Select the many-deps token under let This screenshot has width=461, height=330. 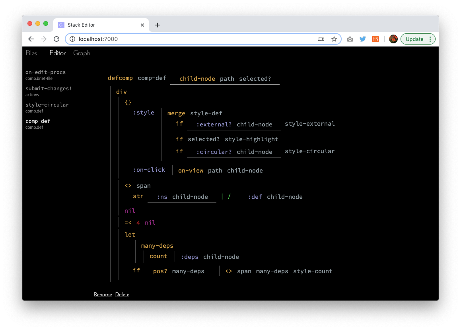[157, 246]
